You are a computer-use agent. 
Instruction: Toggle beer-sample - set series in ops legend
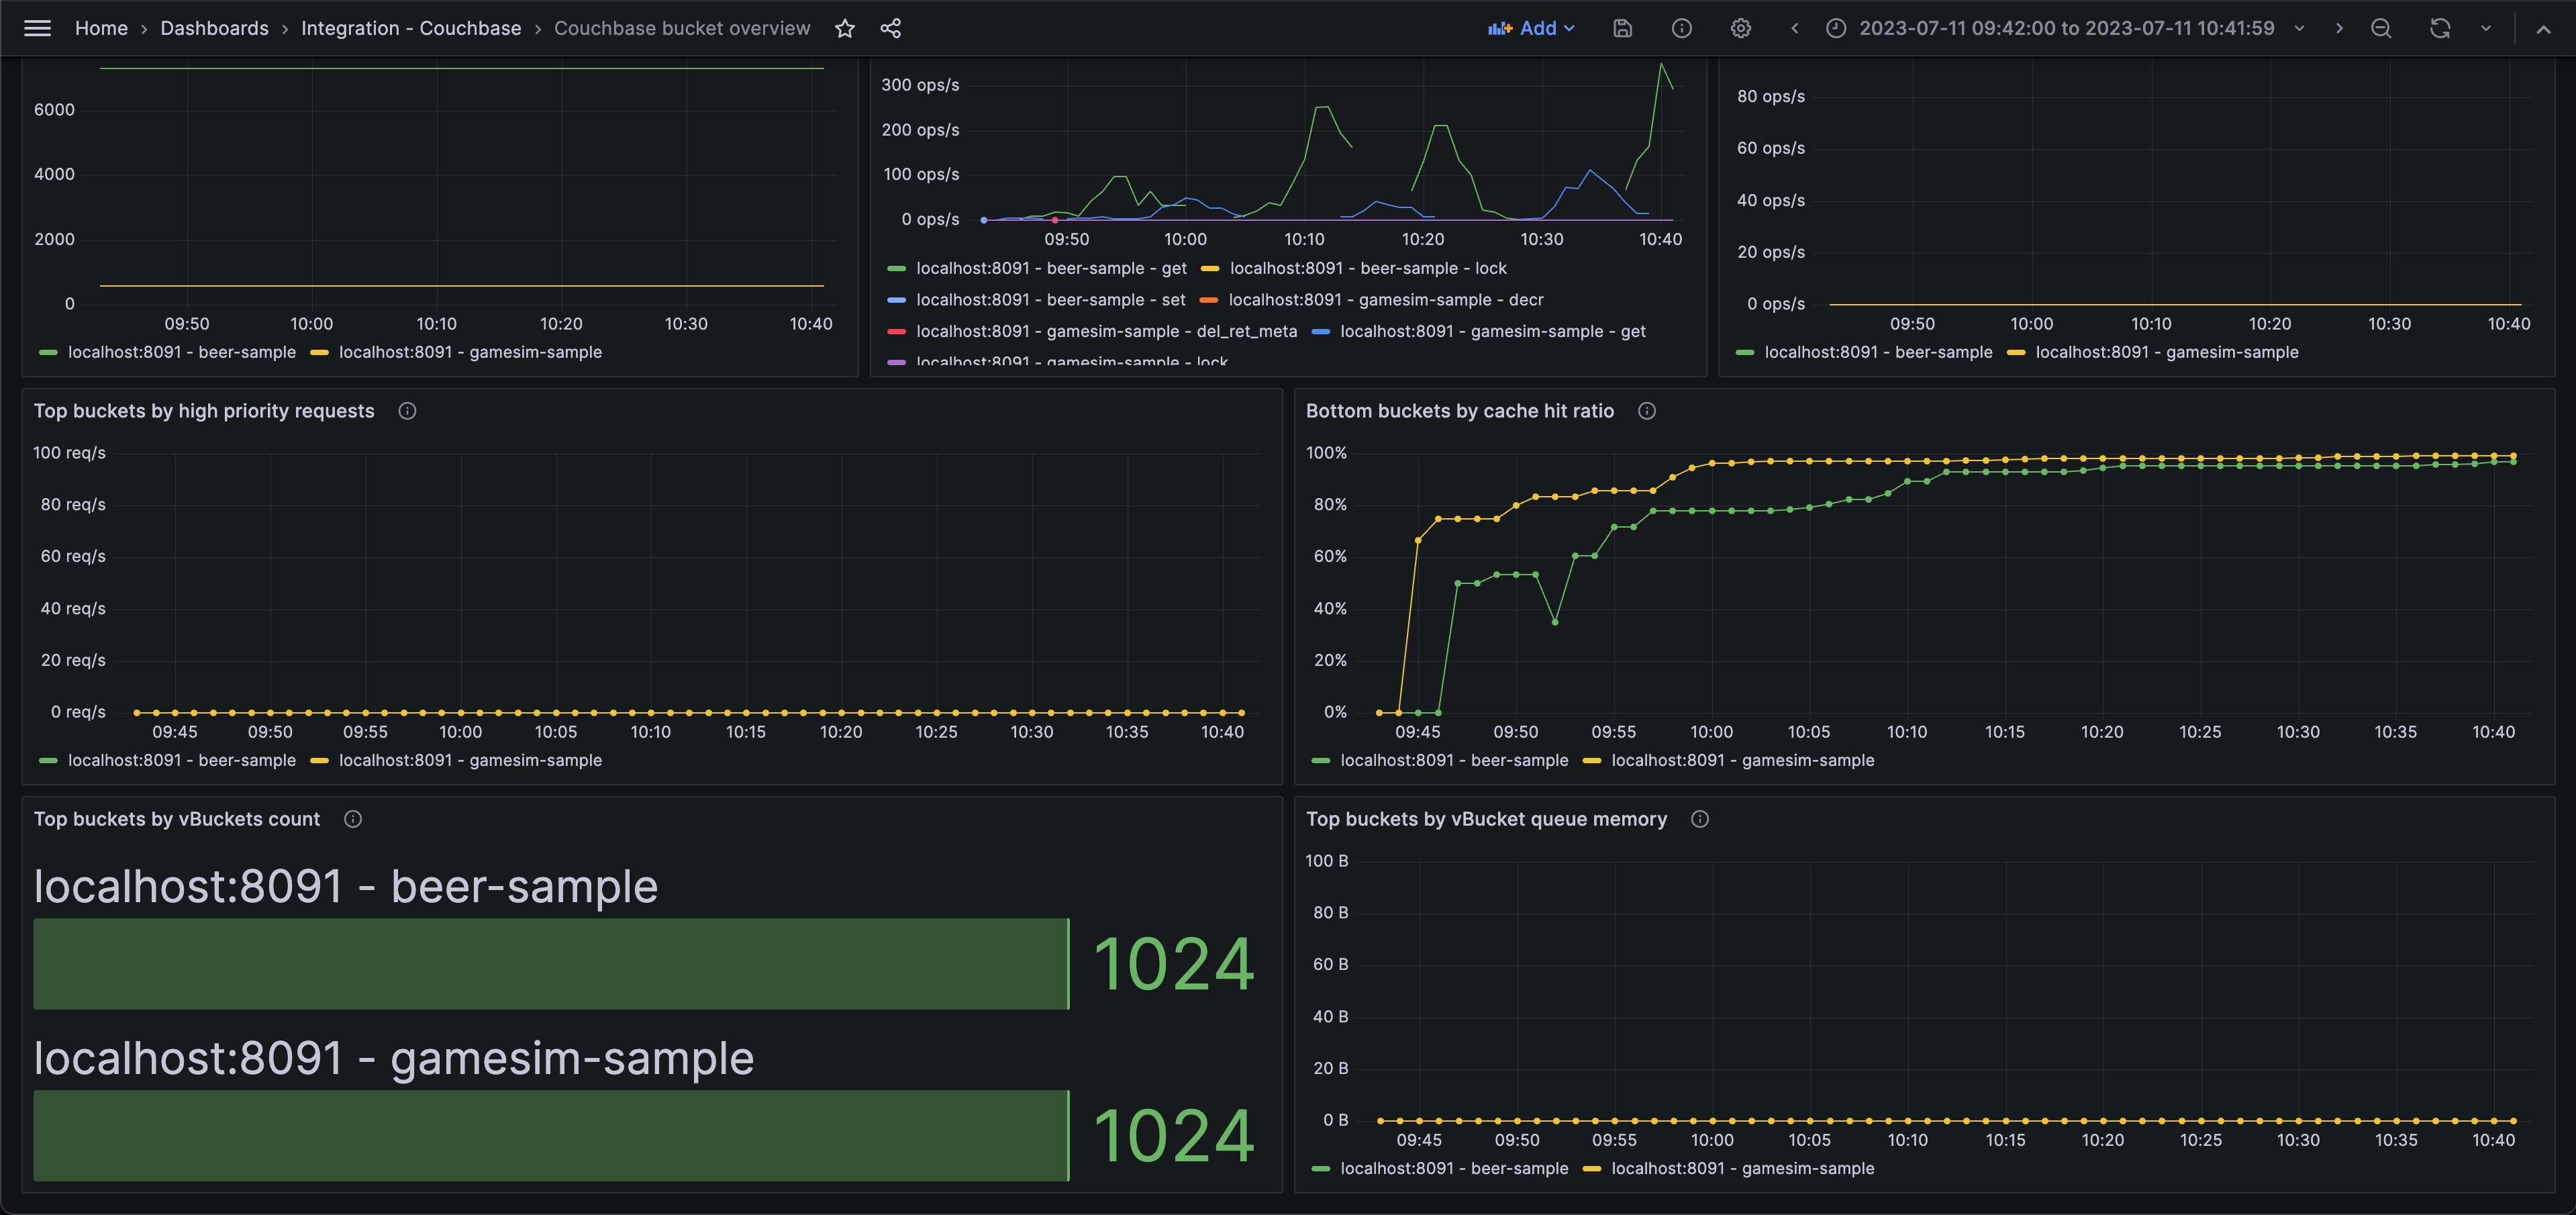point(1050,300)
